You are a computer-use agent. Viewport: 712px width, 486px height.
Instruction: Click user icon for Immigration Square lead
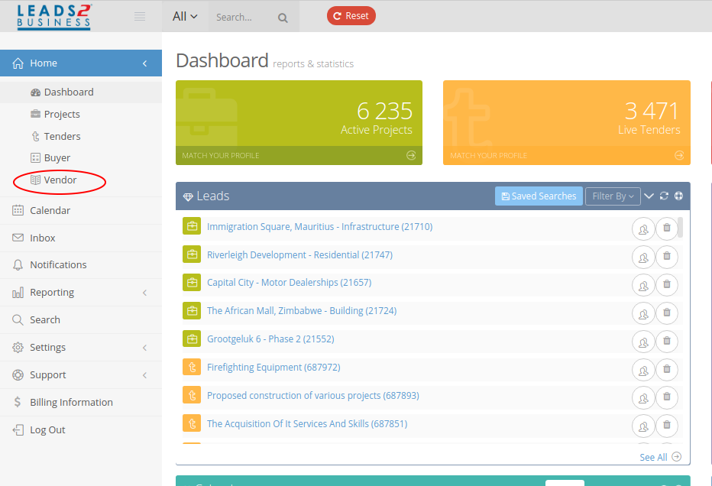click(643, 228)
